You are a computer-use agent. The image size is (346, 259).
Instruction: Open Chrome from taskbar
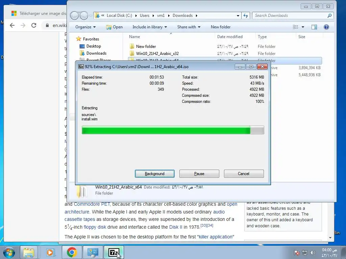(72, 252)
